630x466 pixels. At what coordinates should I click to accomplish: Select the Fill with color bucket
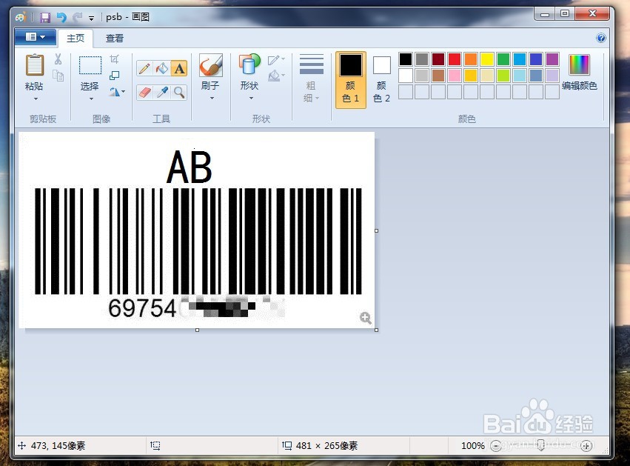162,68
